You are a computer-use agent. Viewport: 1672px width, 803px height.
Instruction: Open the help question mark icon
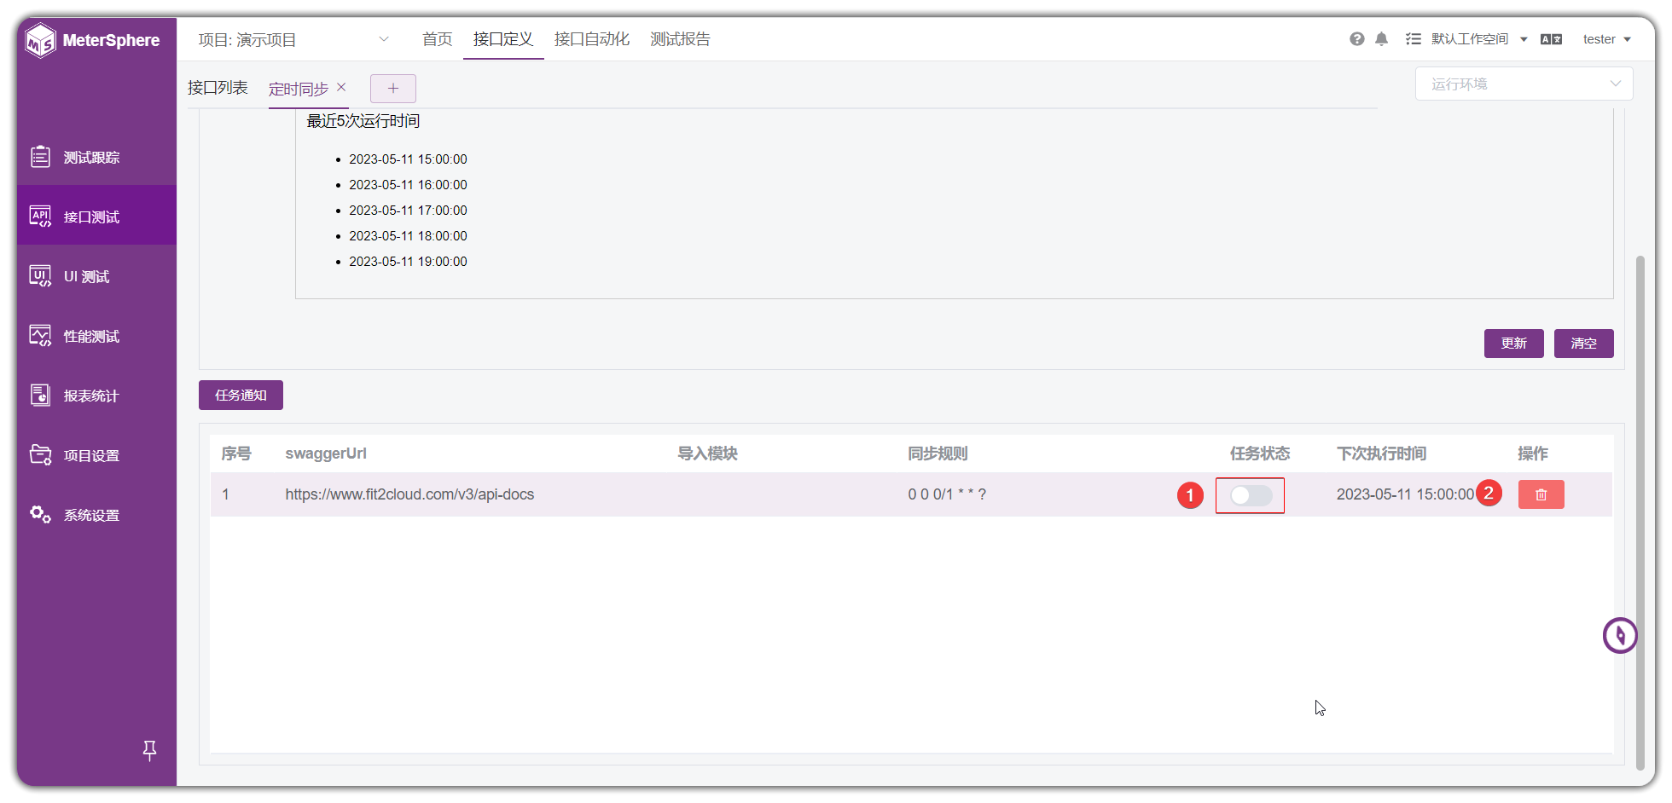tap(1356, 39)
